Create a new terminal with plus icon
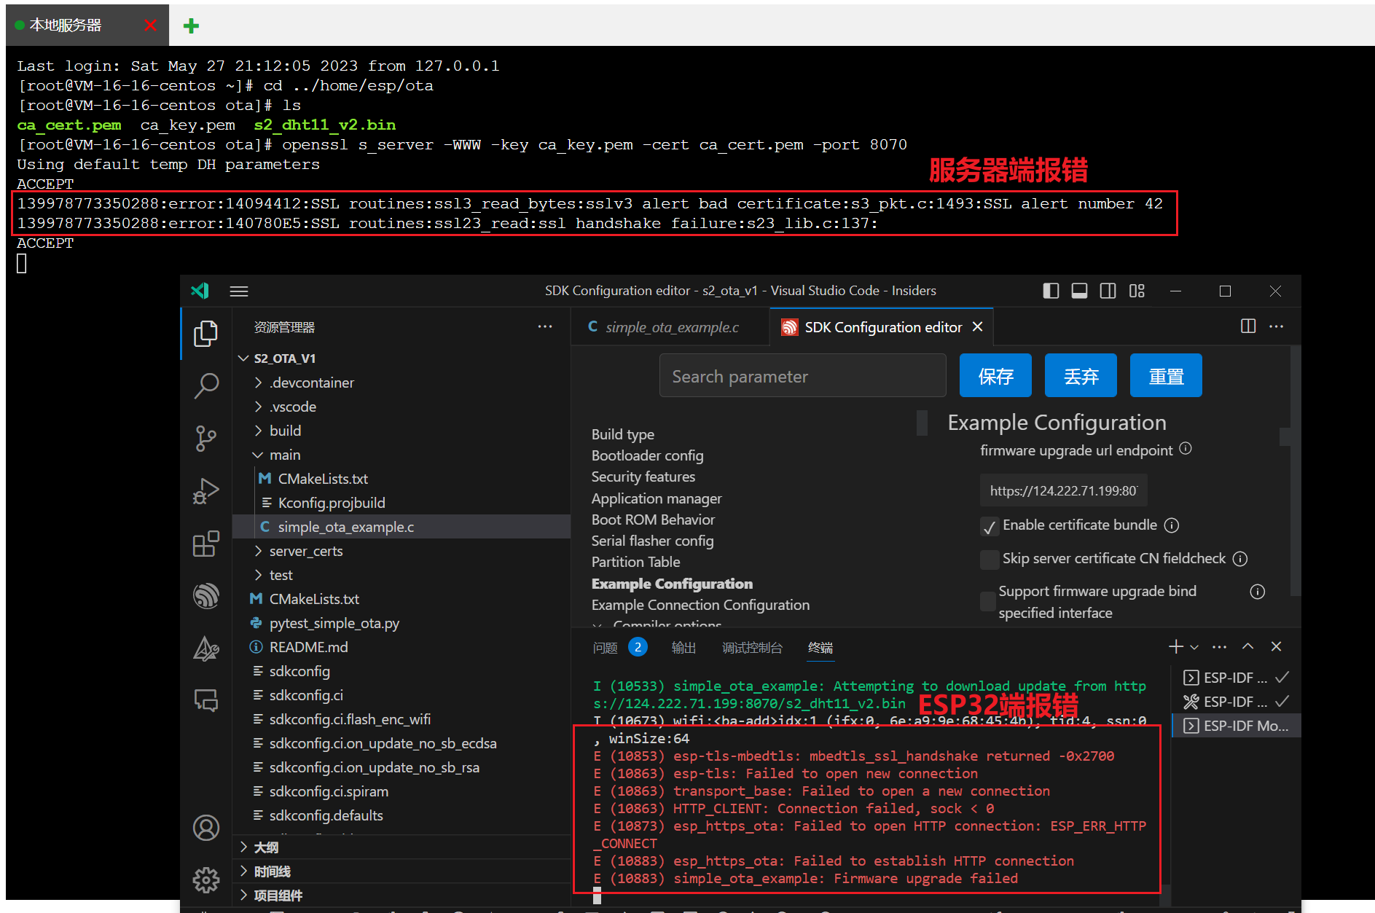The width and height of the screenshot is (1375, 913). (1175, 646)
